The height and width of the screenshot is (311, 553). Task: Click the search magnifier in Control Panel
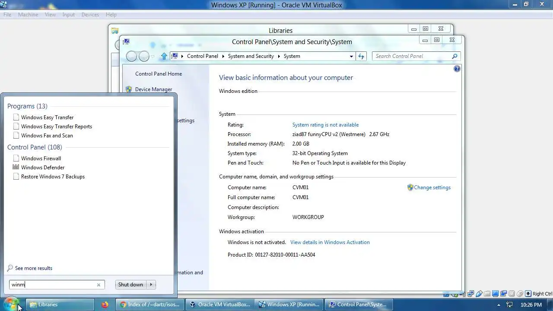[454, 56]
